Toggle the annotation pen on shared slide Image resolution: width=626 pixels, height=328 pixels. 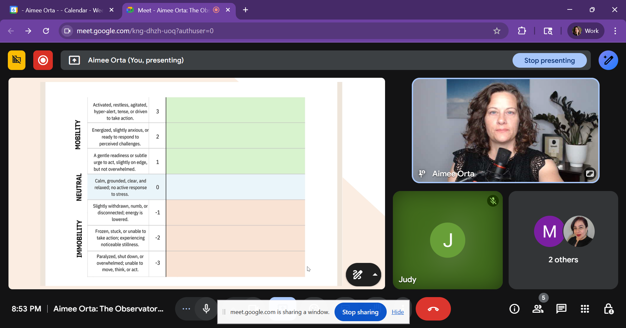[x=358, y=275]
